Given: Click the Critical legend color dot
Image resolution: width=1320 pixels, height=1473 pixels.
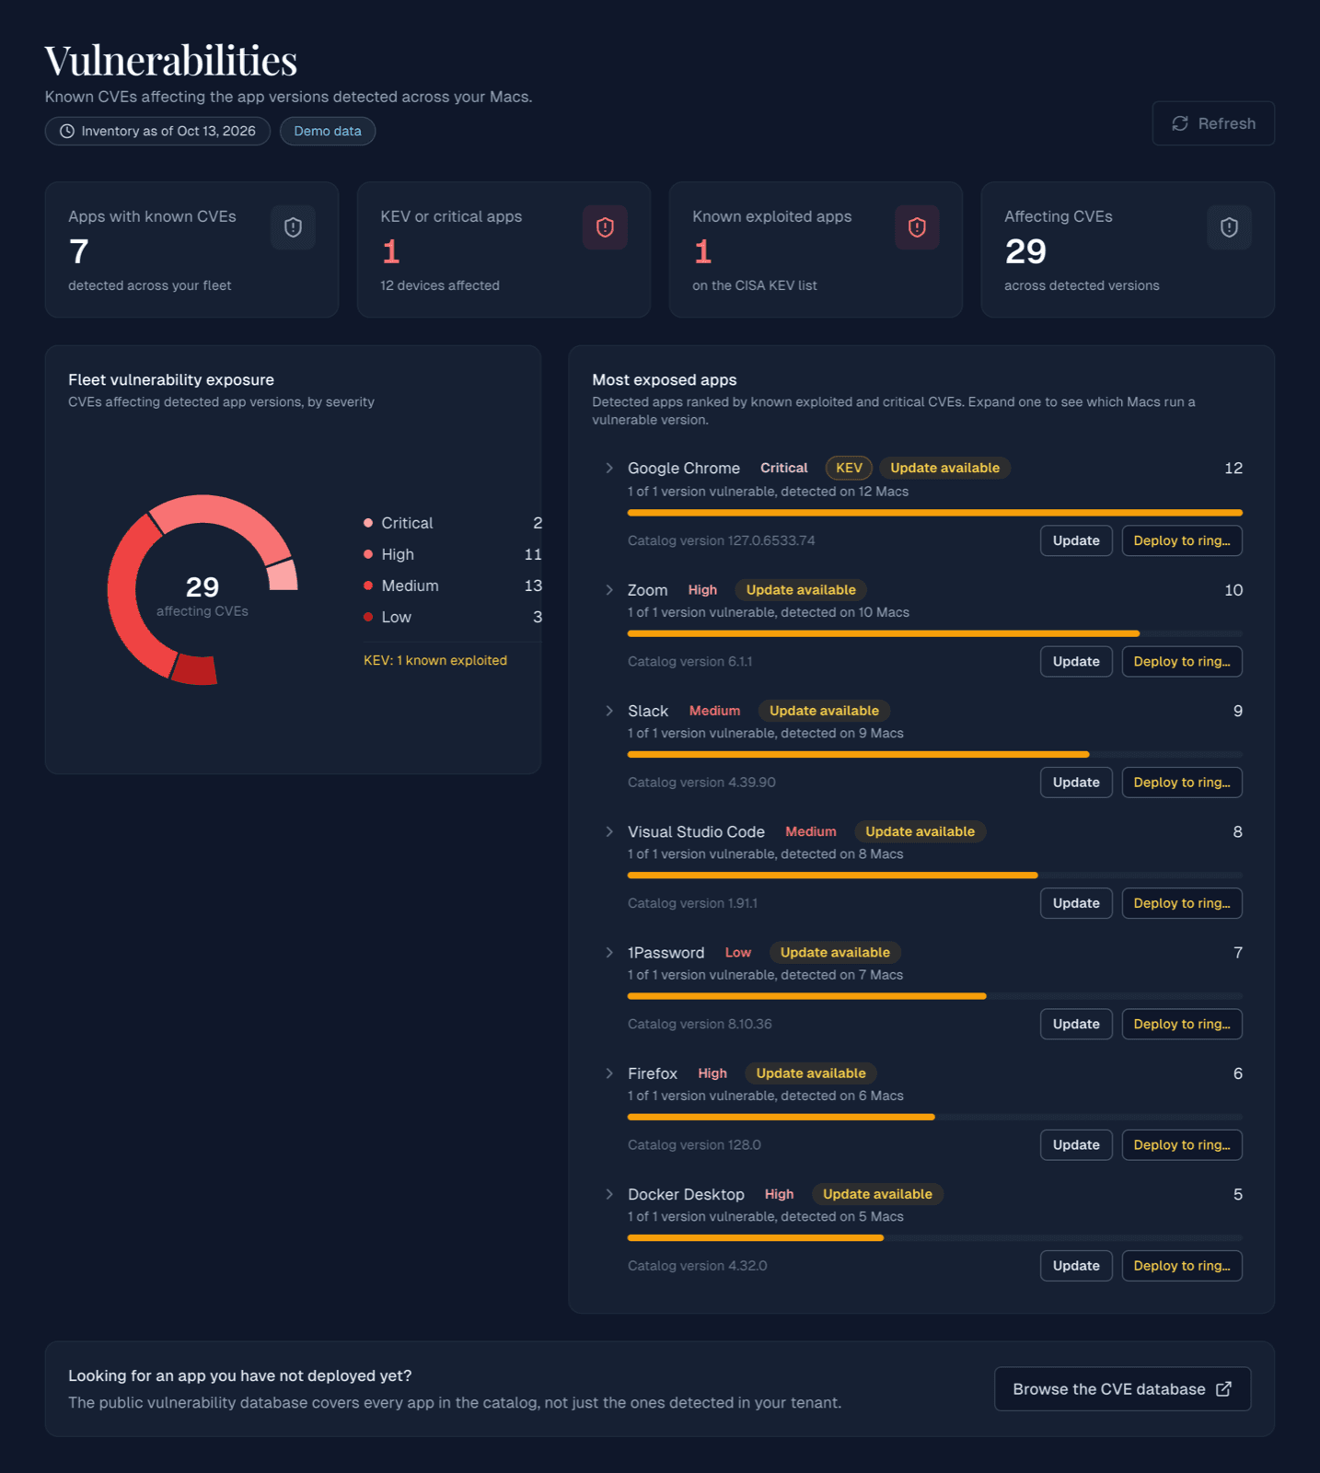Looking at the screenshot, I should [x=368, y=523].
